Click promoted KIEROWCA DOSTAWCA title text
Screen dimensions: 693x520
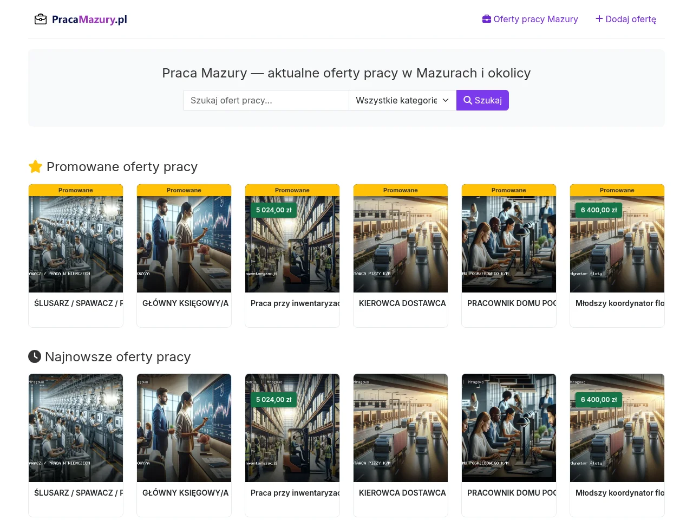402,303
